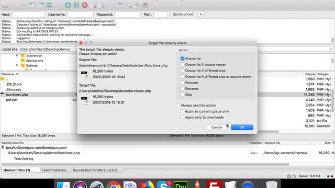Select the Skip radio option

(x=182, y=95)
